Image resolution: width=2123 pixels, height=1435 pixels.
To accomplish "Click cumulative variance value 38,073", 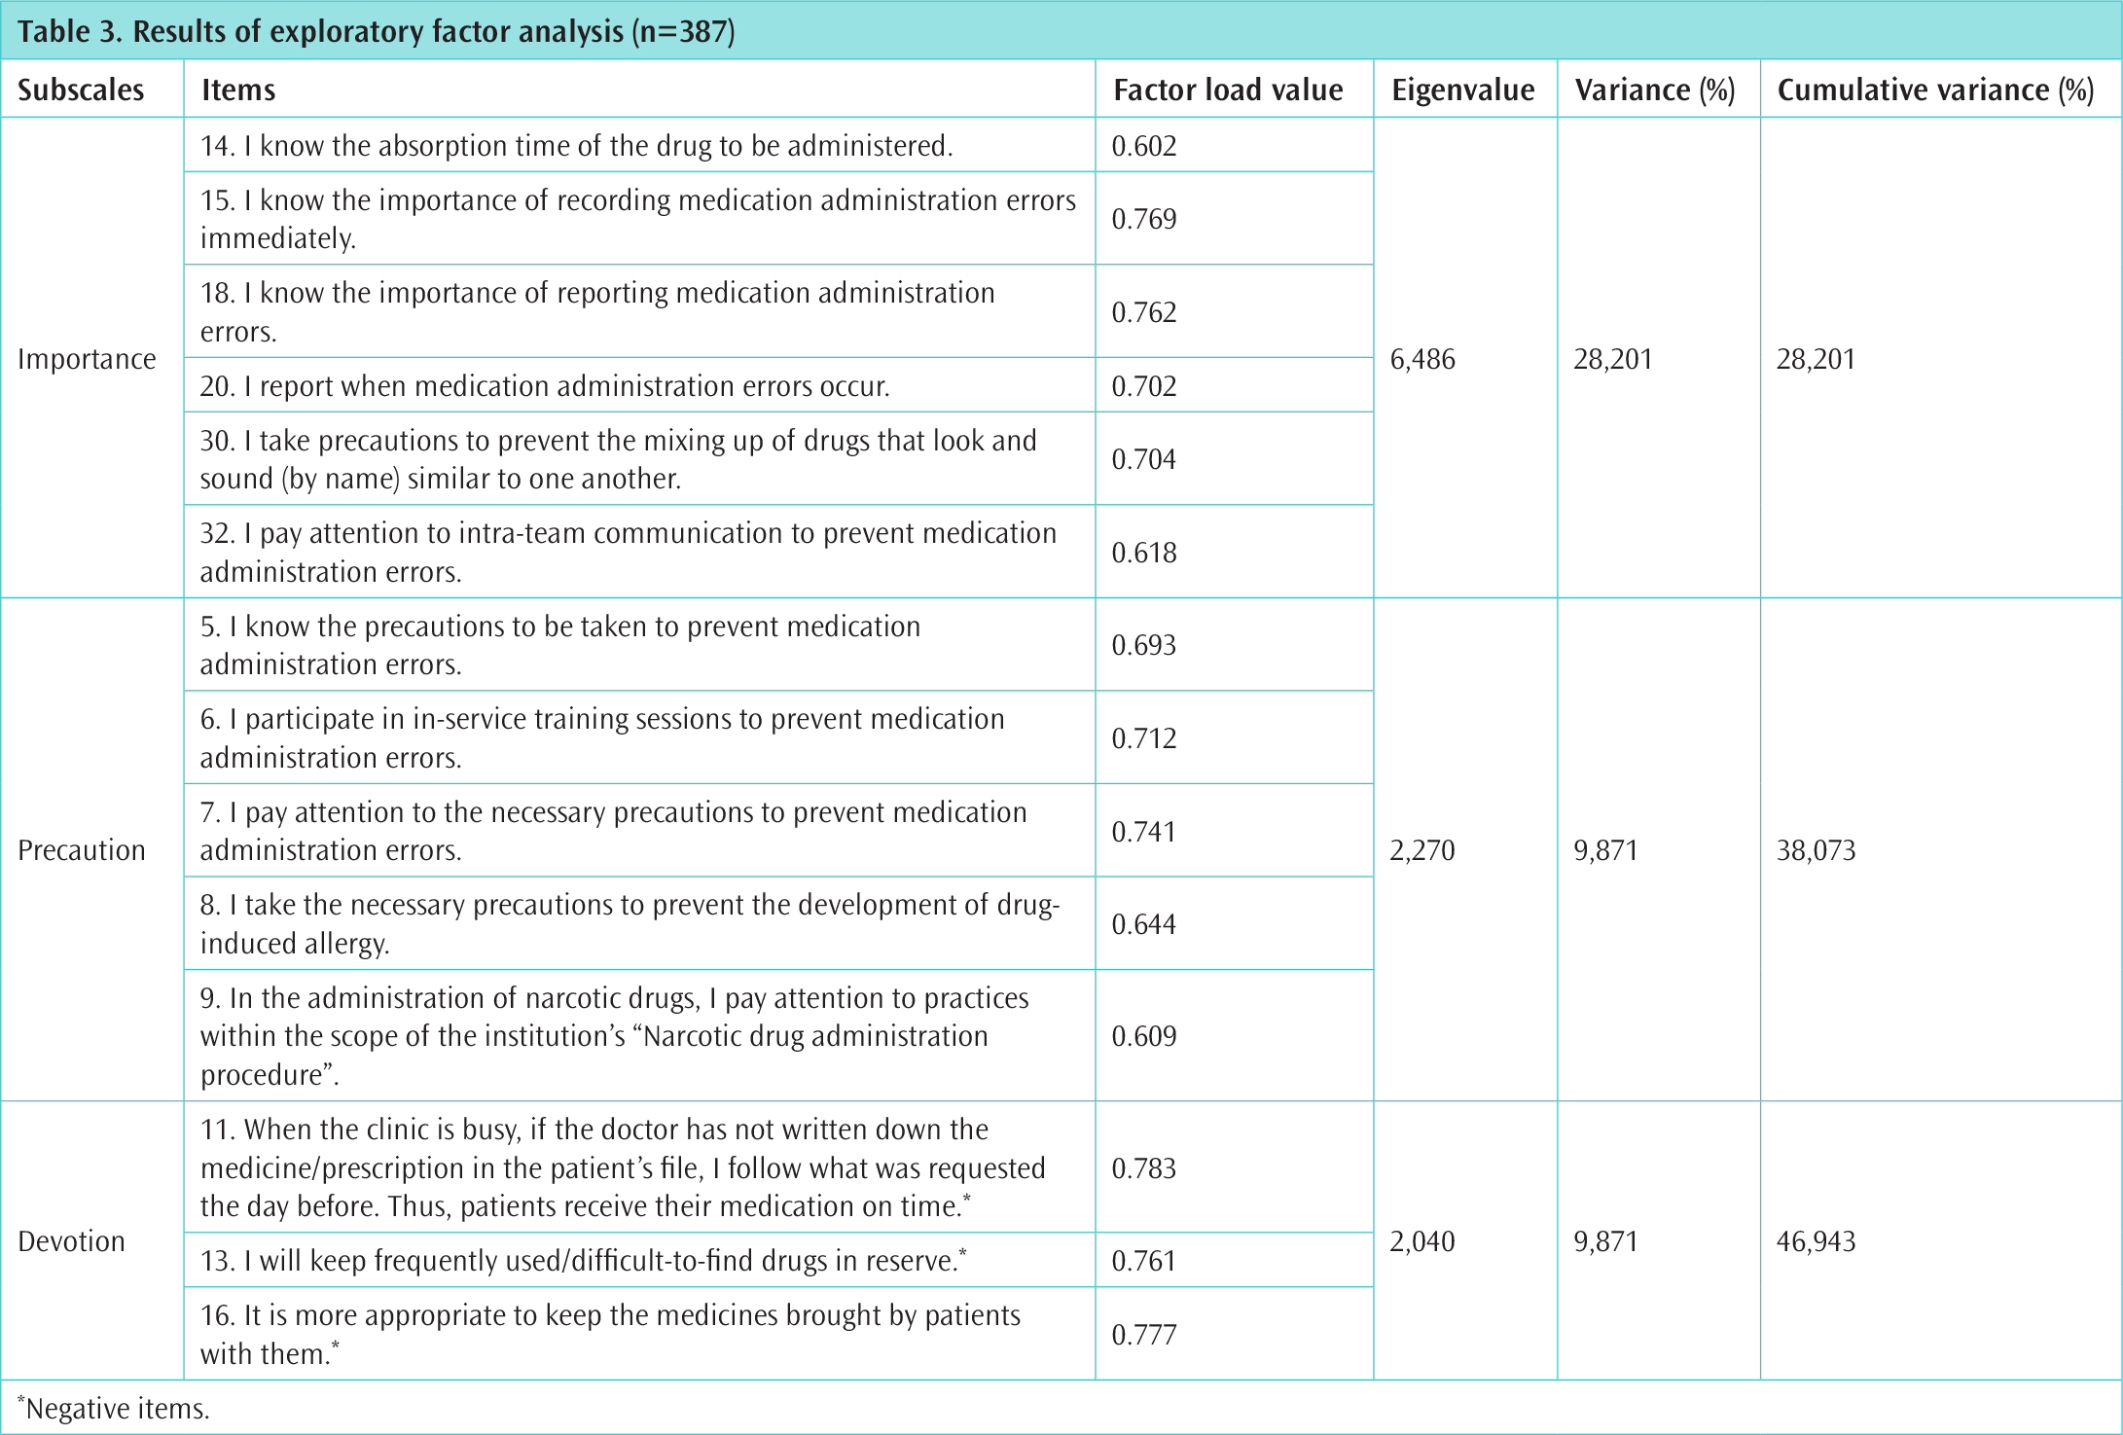I will [1816, 850].
